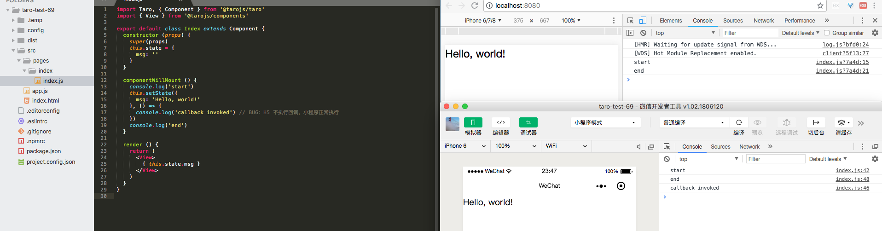
Task: Open 远程调试 remote debugging
Action: (x=787, y=122)
